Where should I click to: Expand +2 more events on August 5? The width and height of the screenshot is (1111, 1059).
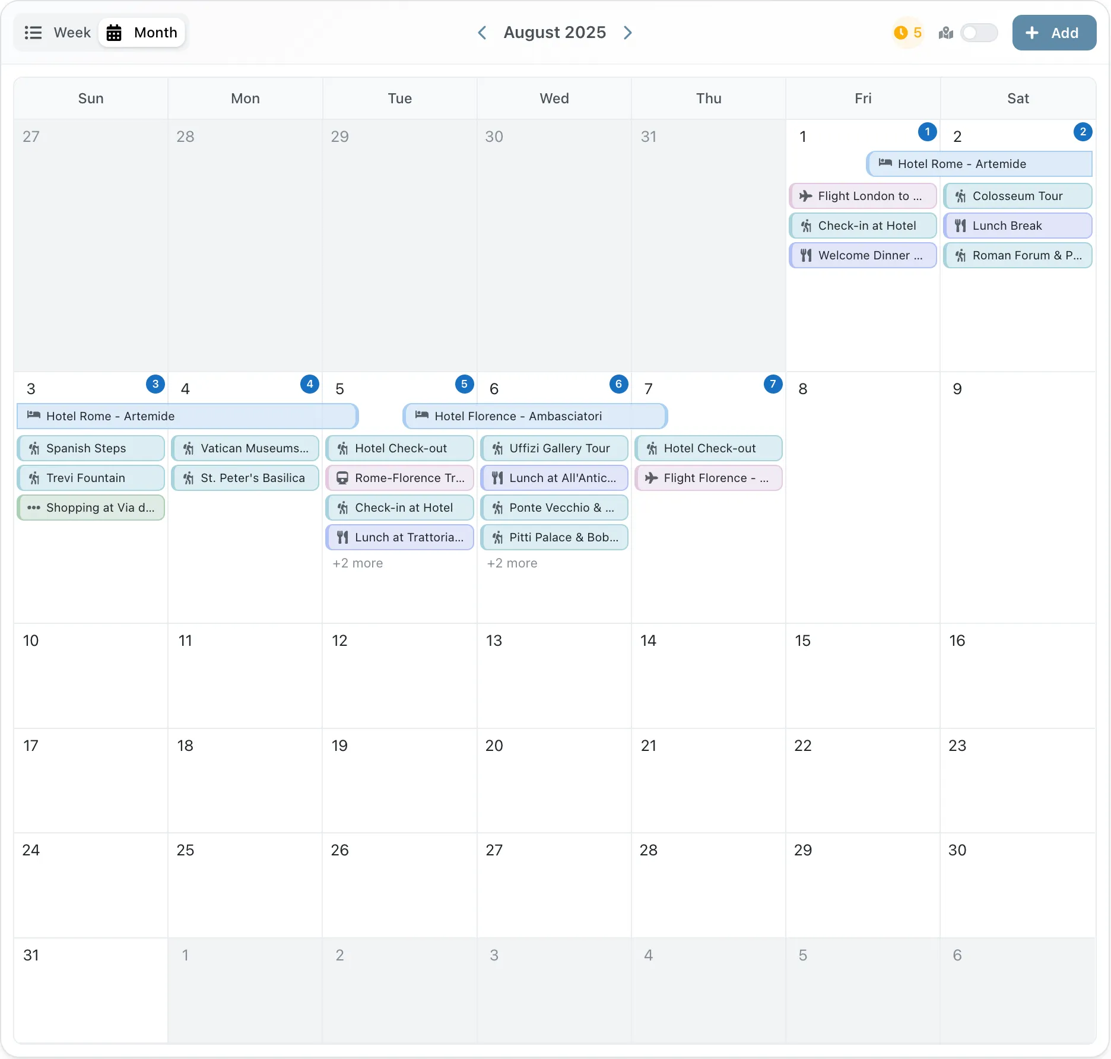[x=357, y=563]
